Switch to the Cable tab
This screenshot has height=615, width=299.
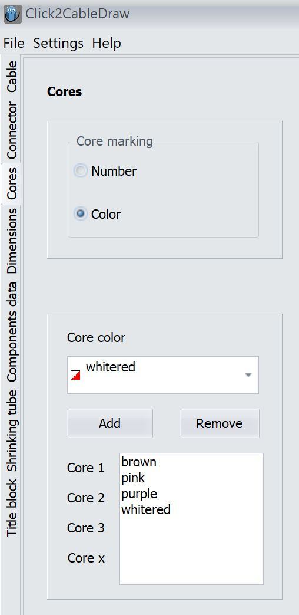pos(11,76)
